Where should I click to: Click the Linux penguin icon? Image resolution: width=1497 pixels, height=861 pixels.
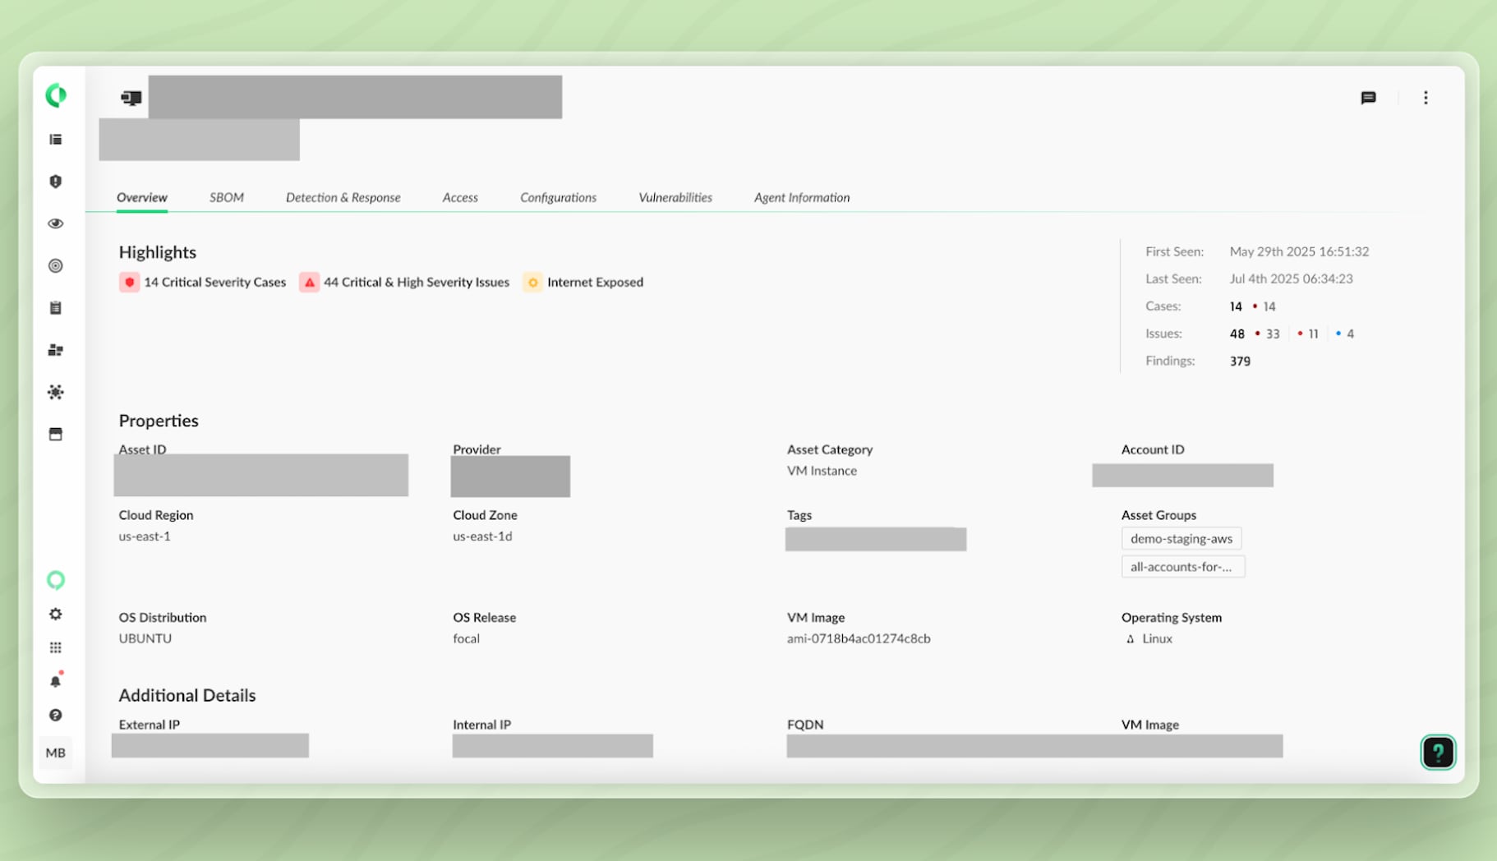click(1131, 639)
